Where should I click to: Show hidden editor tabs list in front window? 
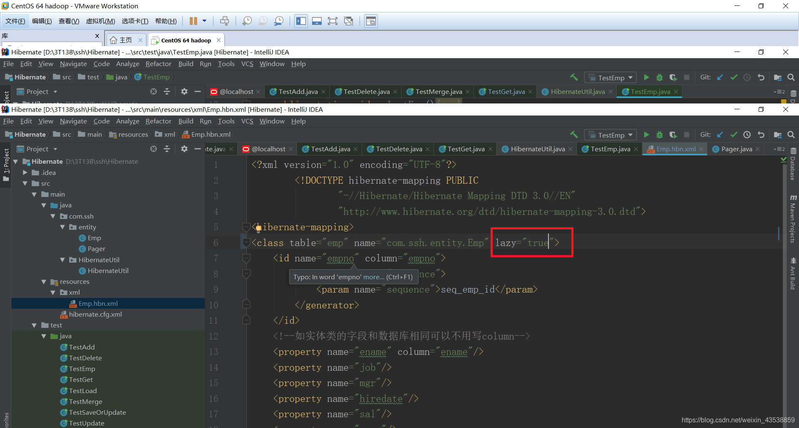(779, 149)
